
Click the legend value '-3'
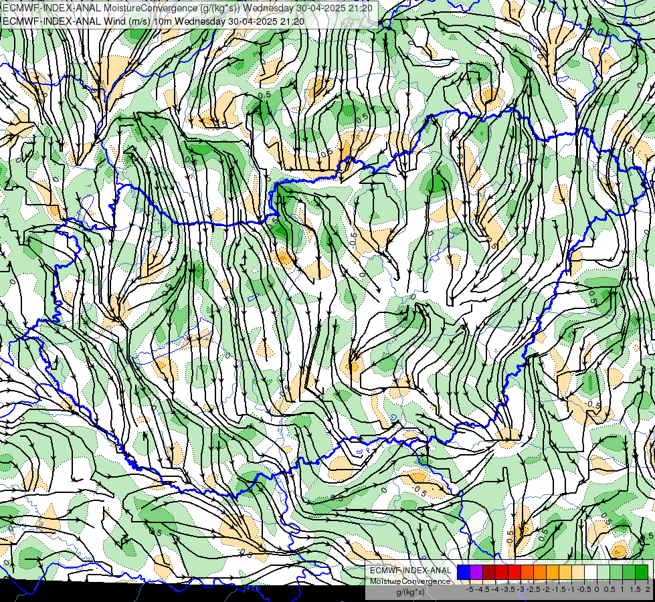pyautogui.click(x=521, y=589)
